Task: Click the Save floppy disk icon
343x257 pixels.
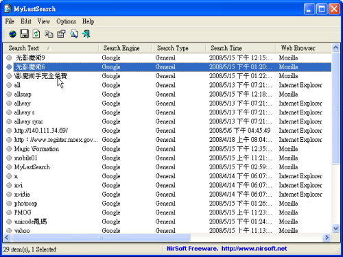Action: (x=25, y=34)
